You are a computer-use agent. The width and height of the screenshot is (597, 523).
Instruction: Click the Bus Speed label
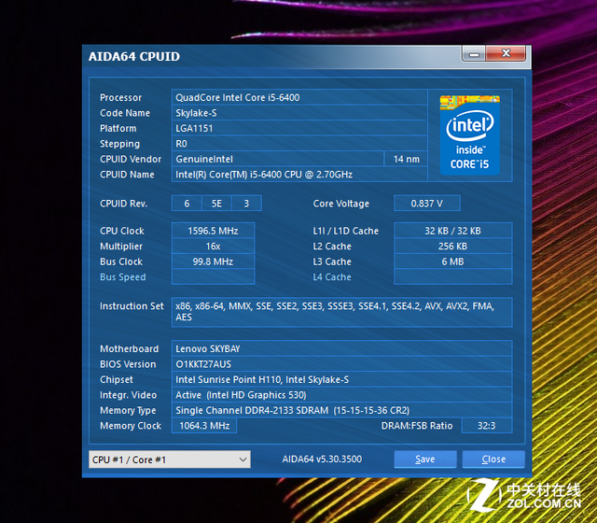122,277
